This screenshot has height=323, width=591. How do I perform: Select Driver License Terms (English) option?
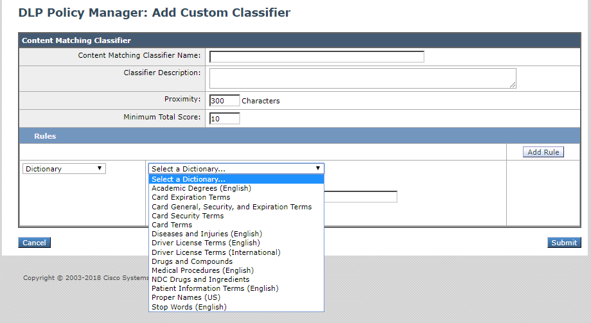coord(236,243)
